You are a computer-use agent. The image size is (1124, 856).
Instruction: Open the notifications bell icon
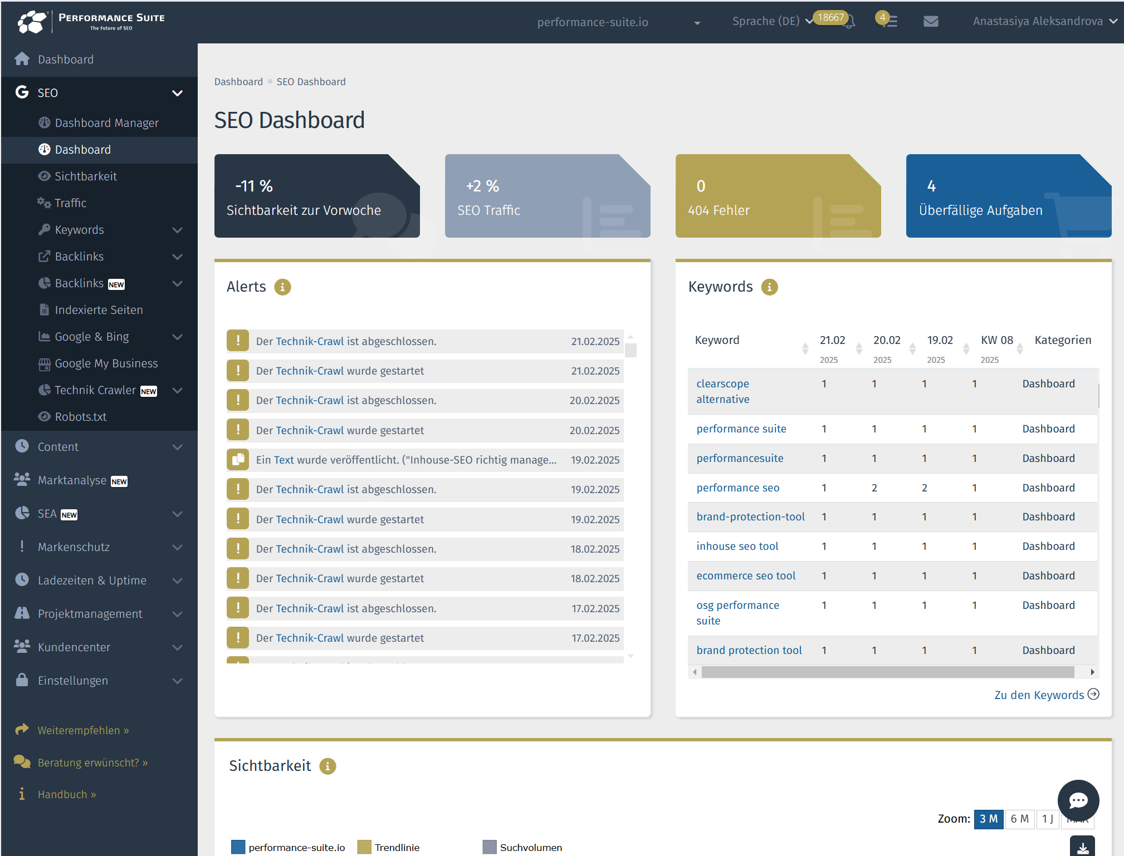(x=849, y=22)
